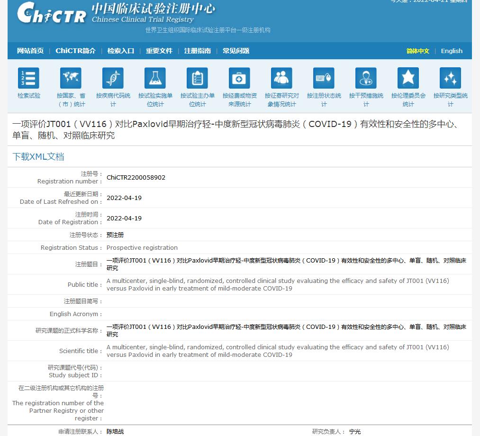Select the Prospective registration text
480x436 pixels.
142,247
